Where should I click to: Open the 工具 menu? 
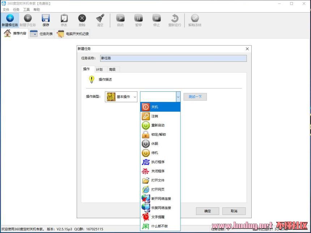click(26, 9)
